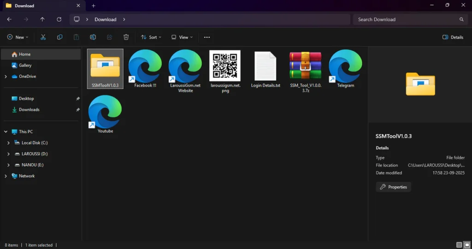The height and width of the screenshot is (249, 472).
Task: Select the Login Details.txt file
Action: coord(265,69)
